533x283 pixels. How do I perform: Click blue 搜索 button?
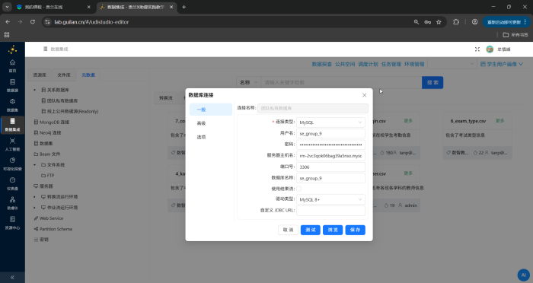[432, 82]
